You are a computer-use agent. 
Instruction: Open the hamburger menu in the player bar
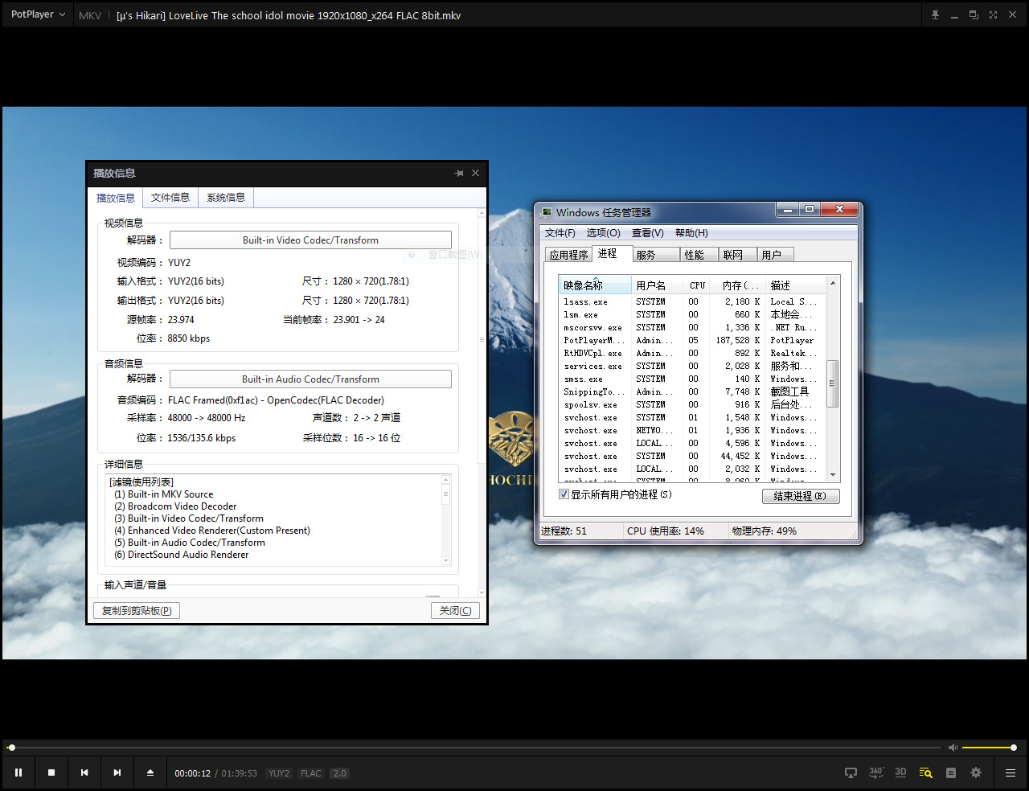(x=1011, y=773)
